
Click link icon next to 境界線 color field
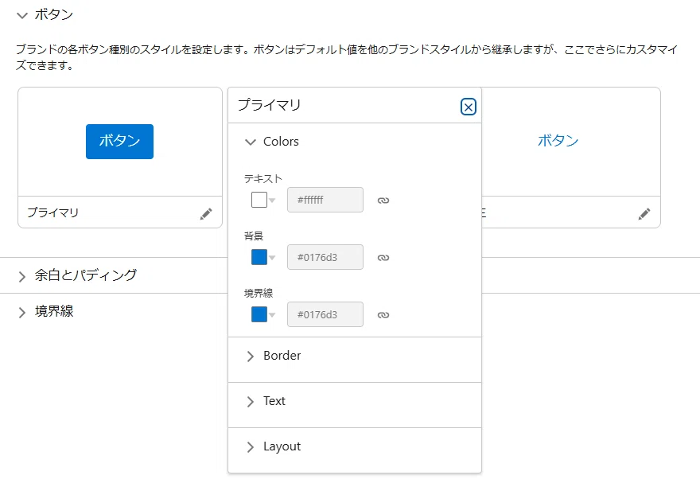point(383,315)
